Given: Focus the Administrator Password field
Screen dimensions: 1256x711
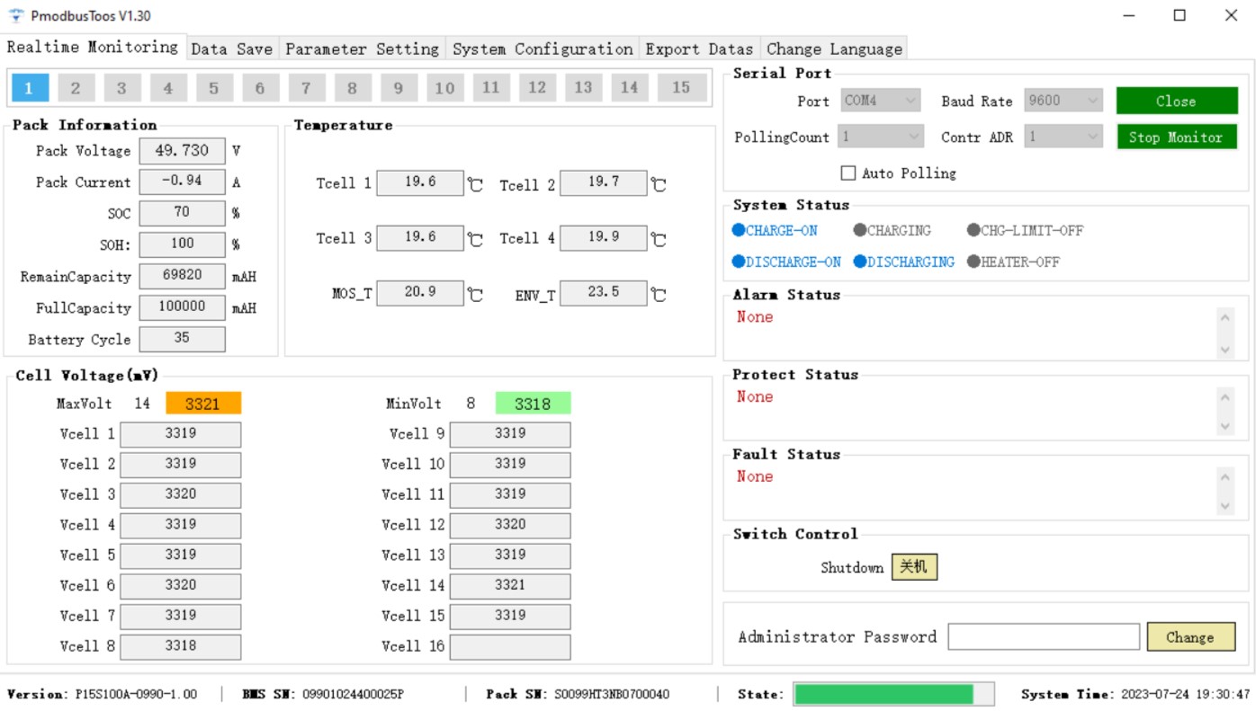Looking at the screenshot, I should click(x=1044, y=636).
